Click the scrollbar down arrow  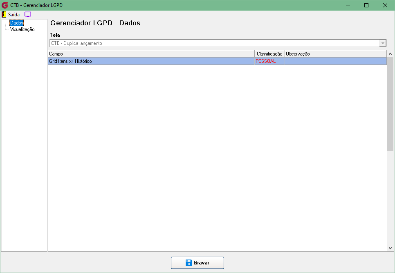(390, 248)
